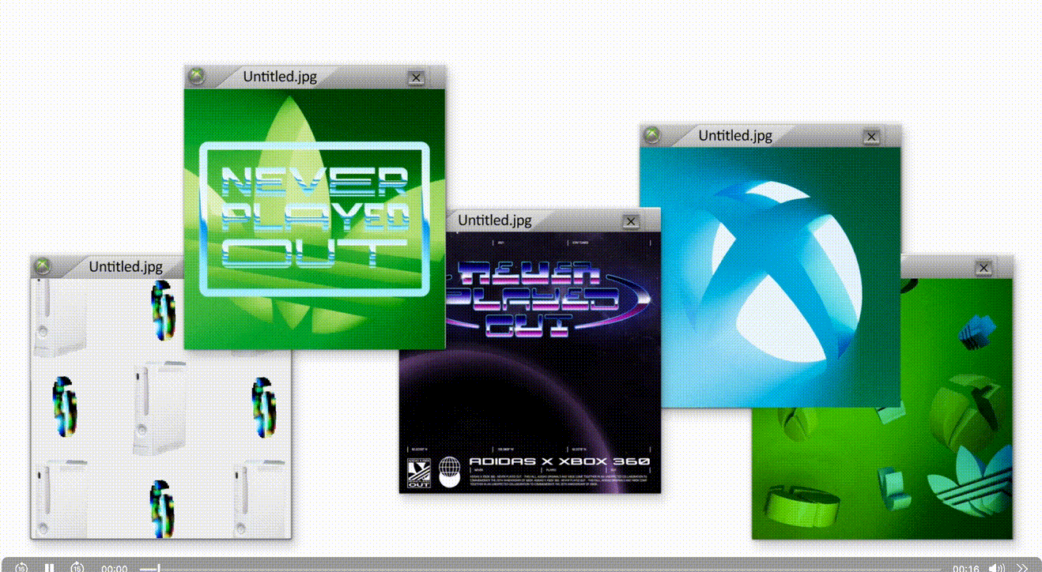Click the chrome Never Played Out image in the green window
This screenshot has height=572, width=1042.
[x=315, y=219]
